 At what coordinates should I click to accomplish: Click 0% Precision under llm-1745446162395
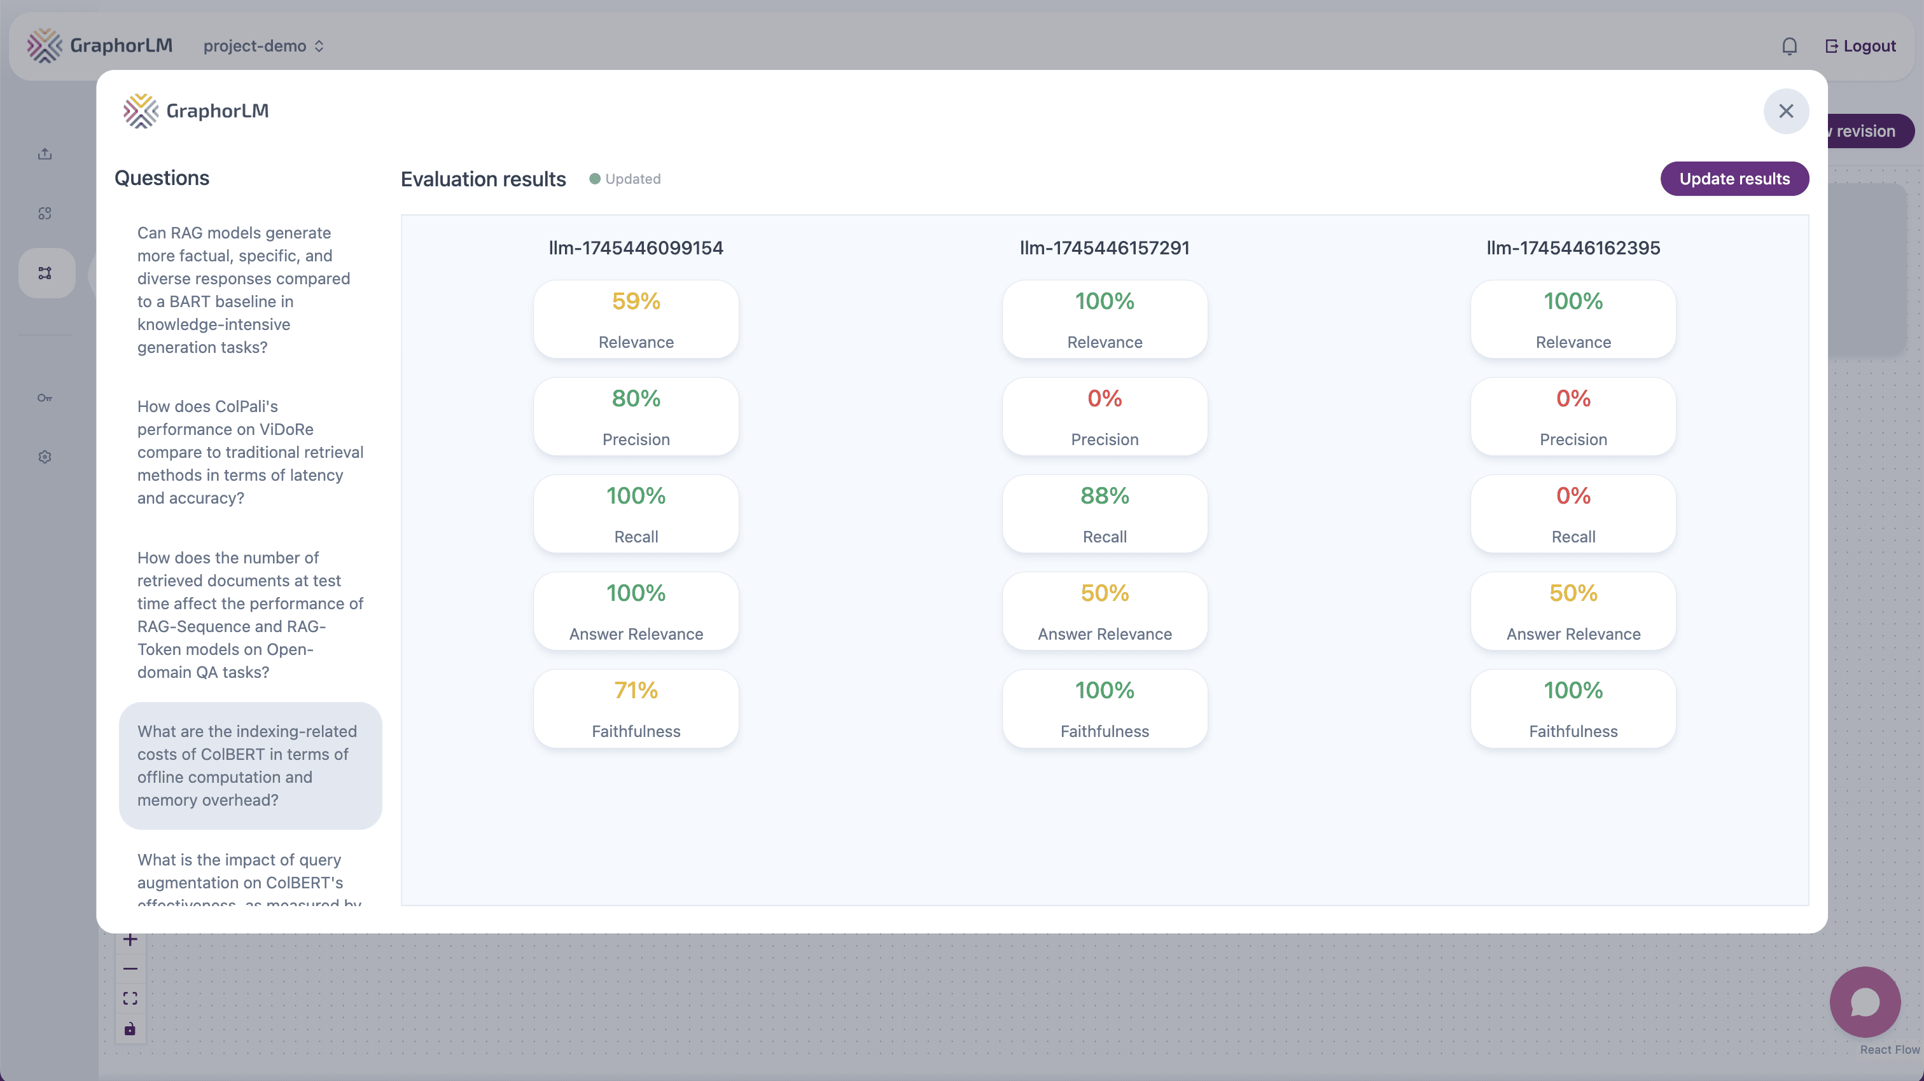tap(1573, 417)
